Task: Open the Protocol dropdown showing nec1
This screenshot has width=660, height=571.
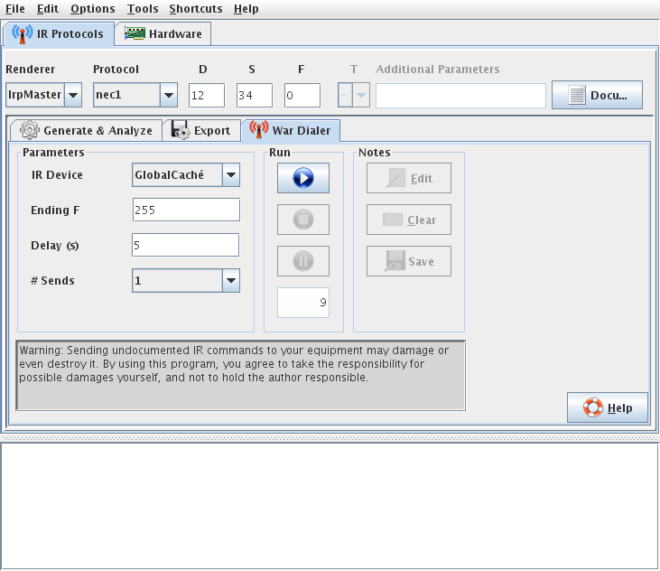Action: [168, 95]
